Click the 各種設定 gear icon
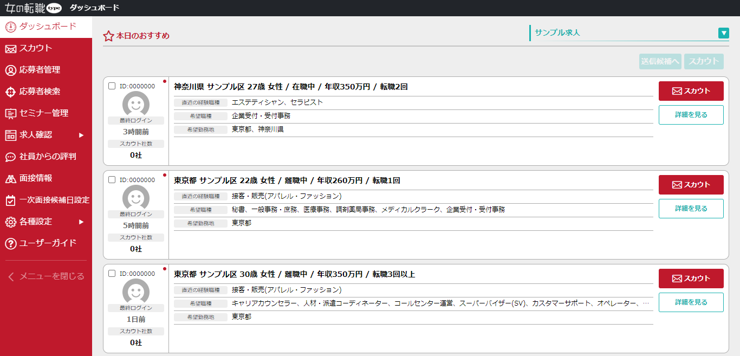The image size is (740, 356). tap(11, 222)
